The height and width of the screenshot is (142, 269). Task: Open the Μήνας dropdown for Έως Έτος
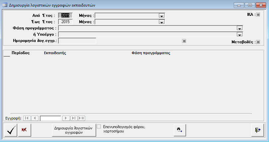coord(162,22)
